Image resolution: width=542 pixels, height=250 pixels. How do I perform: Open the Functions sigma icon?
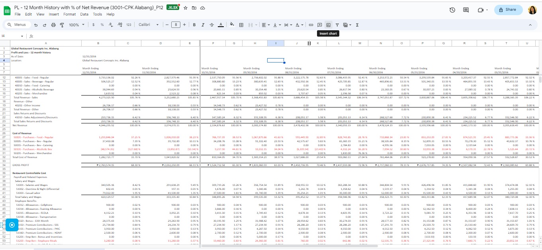click(x=357, y=25)
